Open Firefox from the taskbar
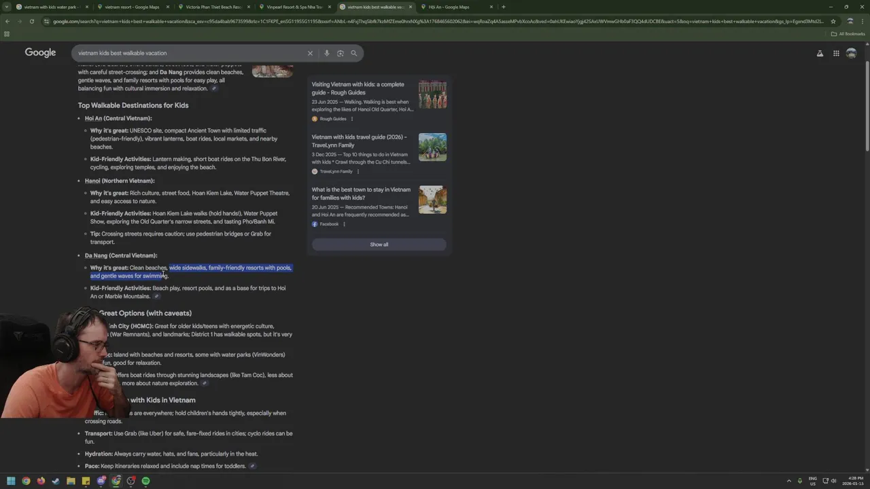 click(41, 481)
